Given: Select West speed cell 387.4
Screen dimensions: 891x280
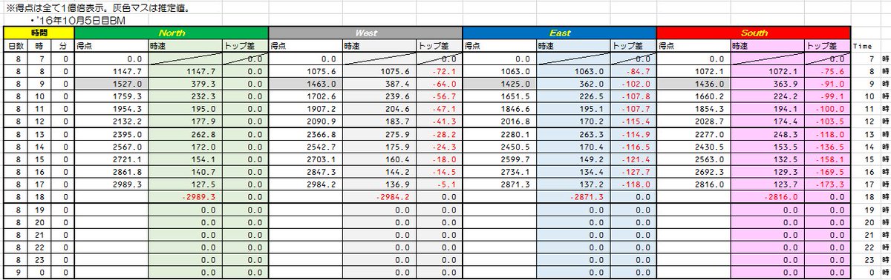Looking at the screenshot, I should [379, 84].
